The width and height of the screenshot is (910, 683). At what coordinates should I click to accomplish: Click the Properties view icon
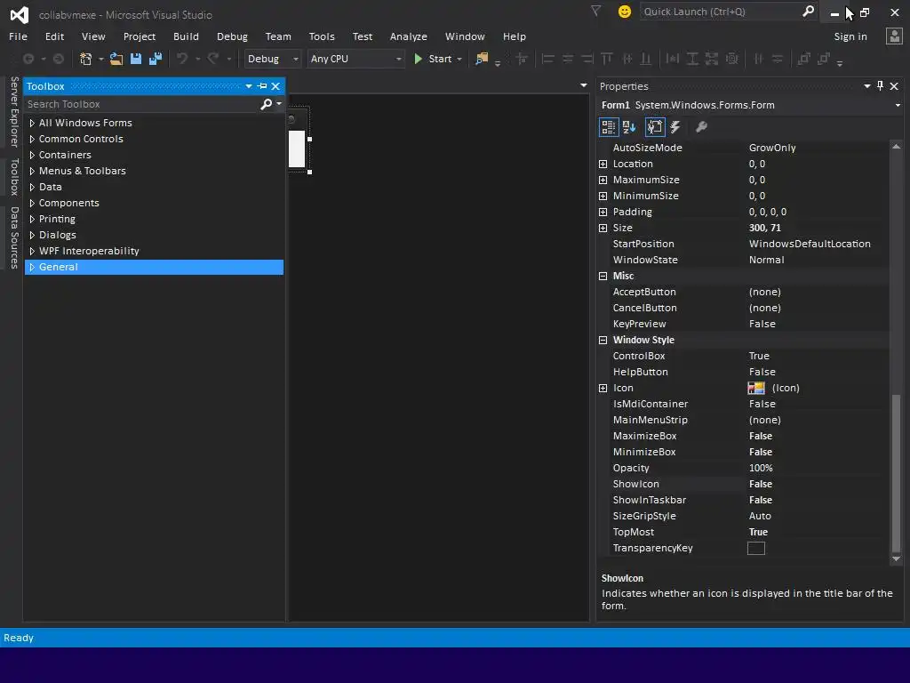655,126
